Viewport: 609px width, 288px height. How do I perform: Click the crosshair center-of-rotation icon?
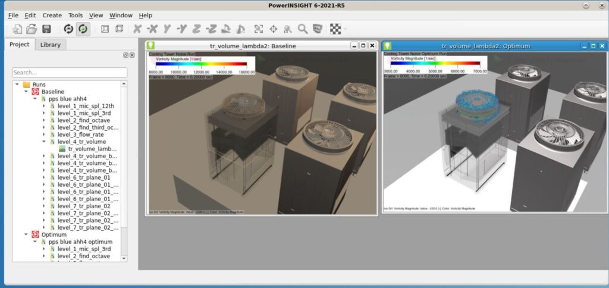point(274,29)
